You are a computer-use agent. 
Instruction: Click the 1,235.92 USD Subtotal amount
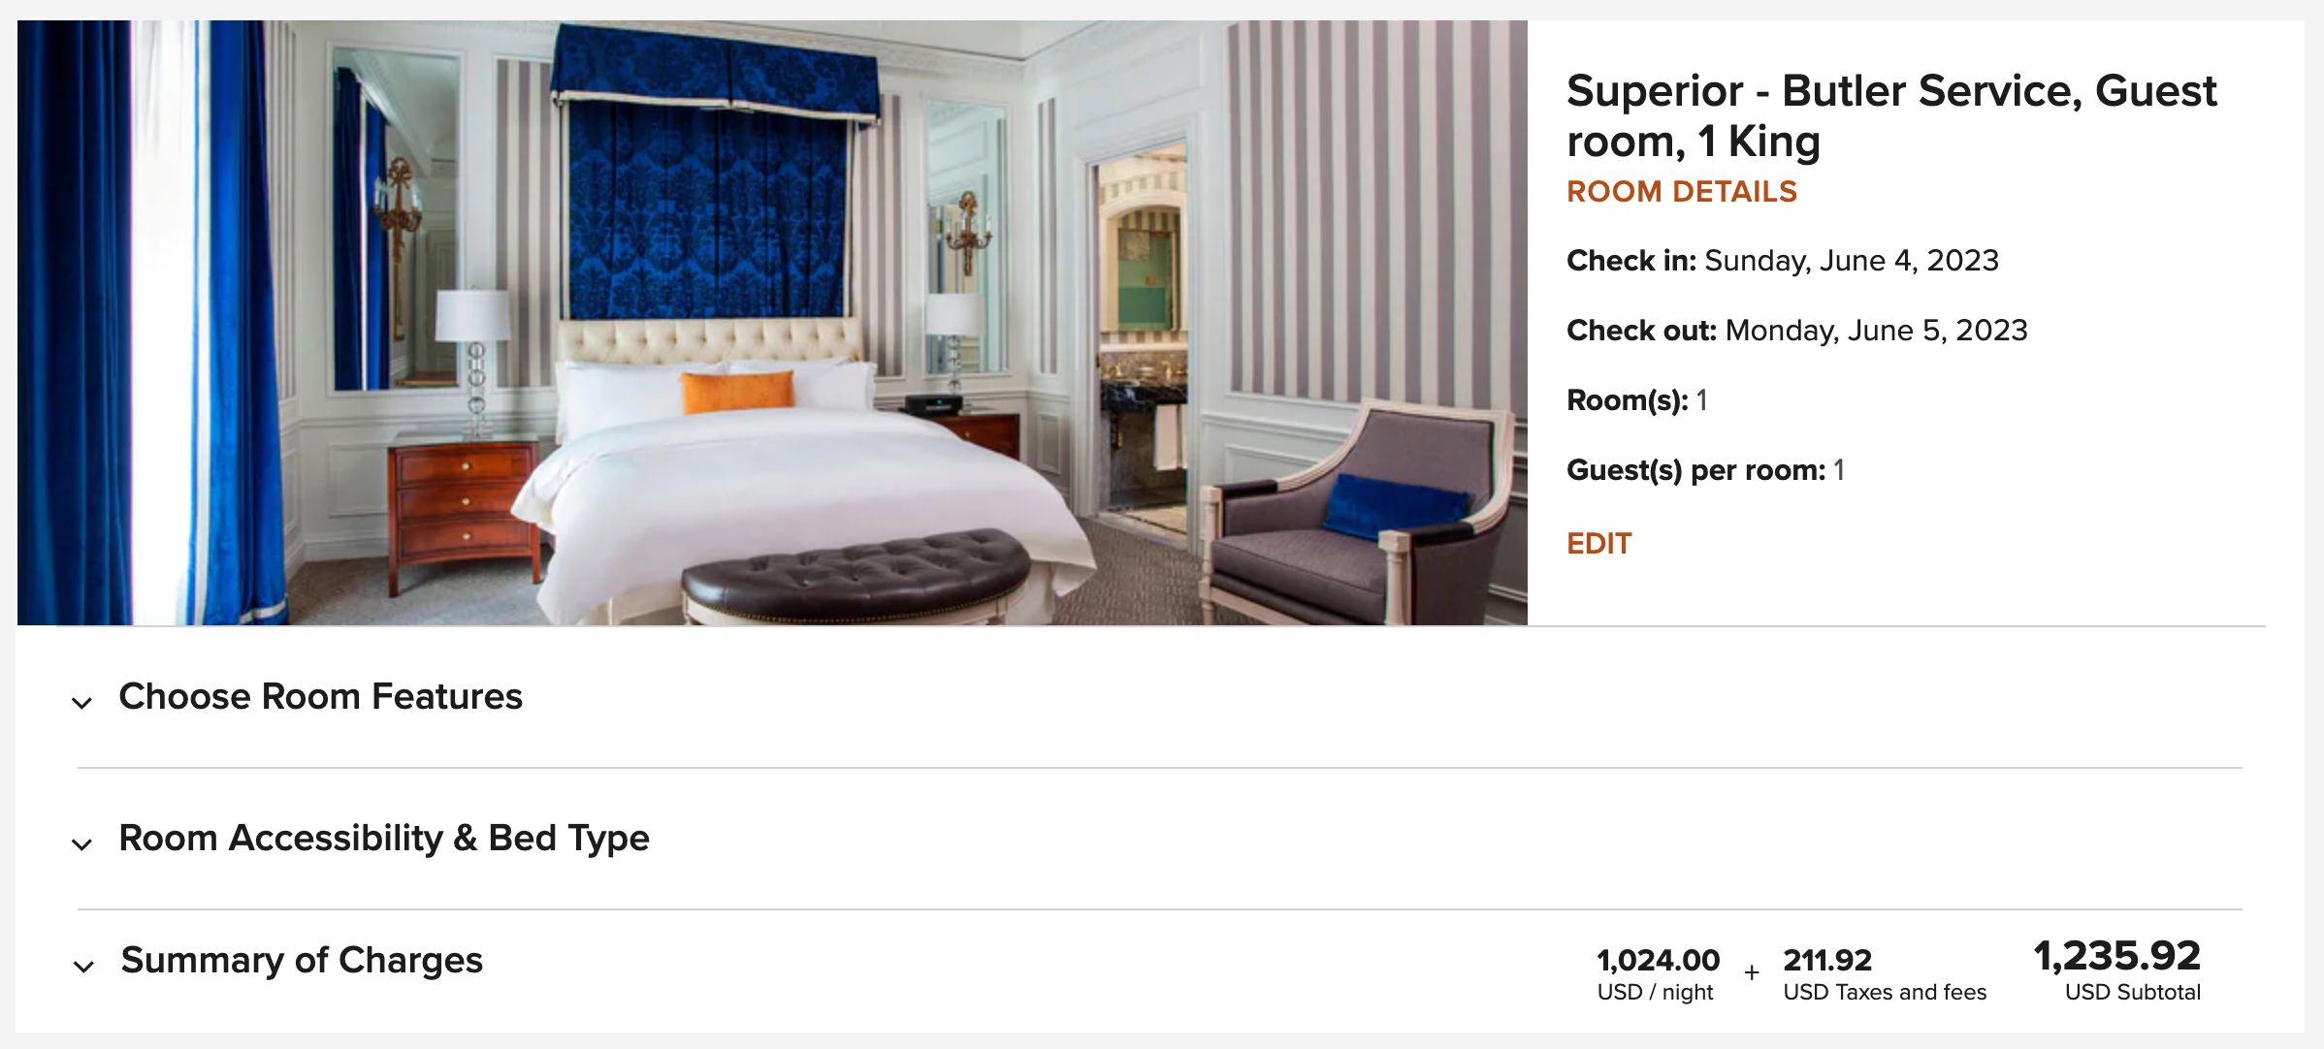(2117, 969)
